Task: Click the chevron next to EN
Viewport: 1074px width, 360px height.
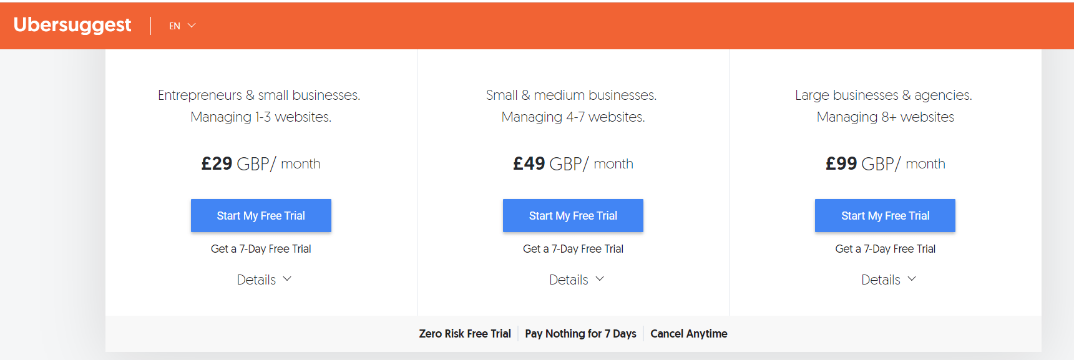Action: [x=192, y=26]
